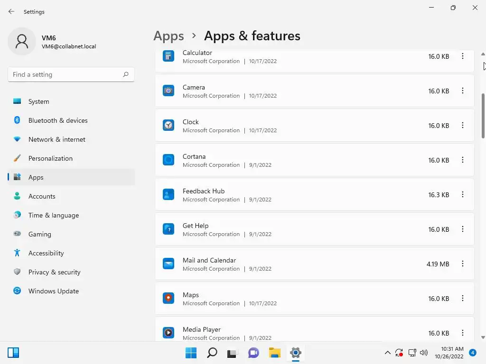This screenshot has width=486, height=364.
Task: Click the Media Player icon
Action: click(168, 333)
